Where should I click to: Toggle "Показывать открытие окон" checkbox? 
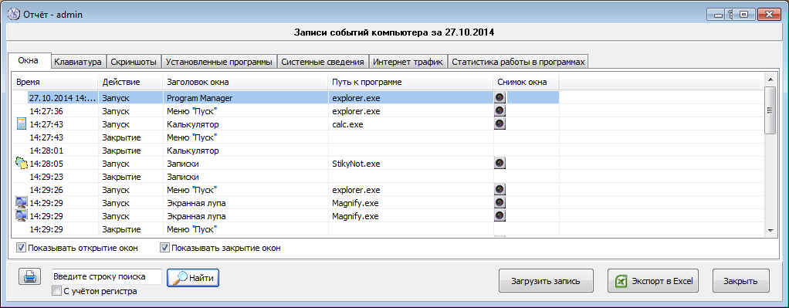click(21, 248)
